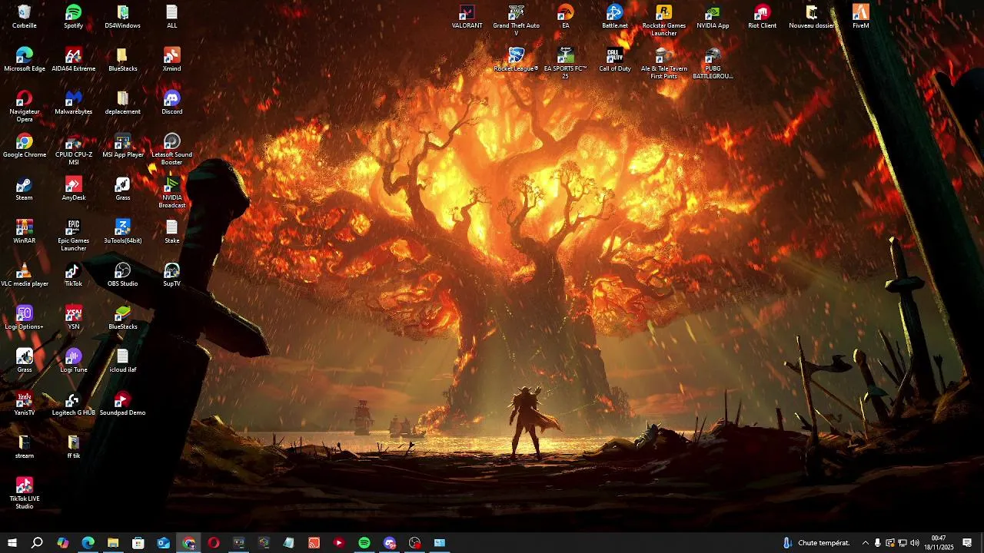Open WinRAR desktop shortcut
Screen dimensions: 984x553
25,232
